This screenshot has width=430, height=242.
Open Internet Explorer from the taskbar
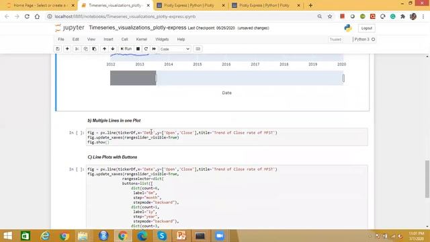click(45, 236)
